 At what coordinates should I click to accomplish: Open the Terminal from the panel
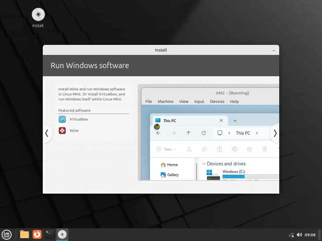click(x=49, y=234)
